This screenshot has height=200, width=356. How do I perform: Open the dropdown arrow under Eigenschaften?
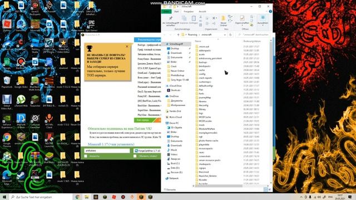pos(242,25)
